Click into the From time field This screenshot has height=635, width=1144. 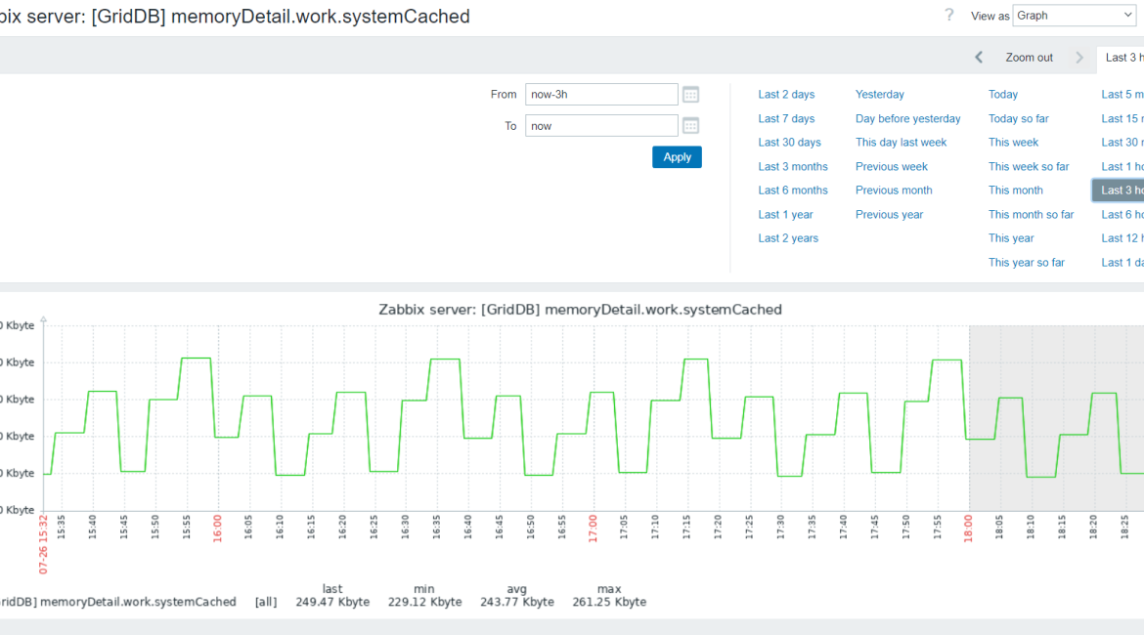point(601,95)
